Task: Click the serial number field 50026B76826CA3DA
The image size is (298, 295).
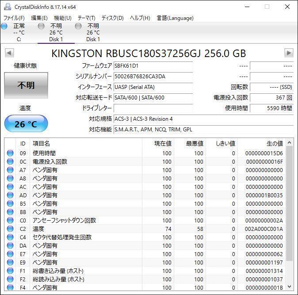Action: pos(153,77)
